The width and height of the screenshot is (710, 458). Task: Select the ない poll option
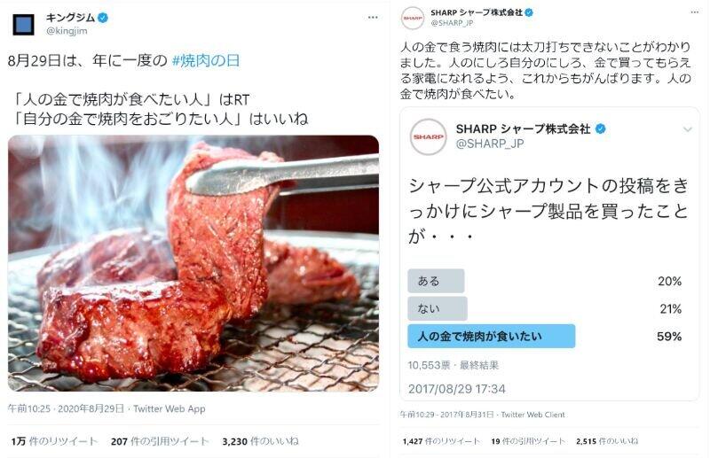[x=437, y=308]
